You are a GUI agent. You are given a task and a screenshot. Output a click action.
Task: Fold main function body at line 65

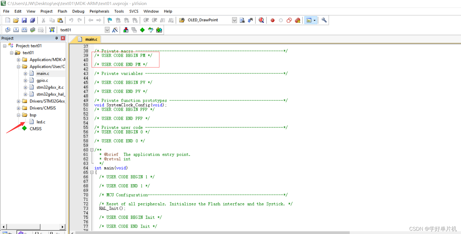(x=92, y=172)
